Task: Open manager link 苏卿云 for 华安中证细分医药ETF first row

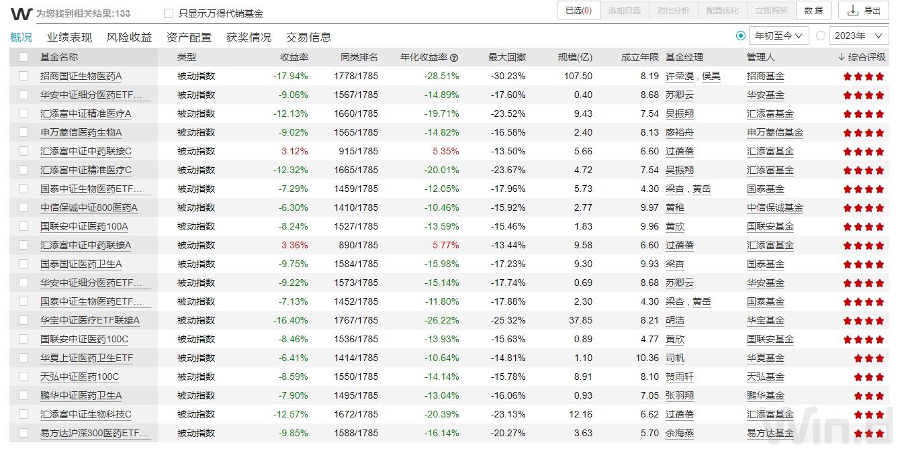Action: click(680, 95)
